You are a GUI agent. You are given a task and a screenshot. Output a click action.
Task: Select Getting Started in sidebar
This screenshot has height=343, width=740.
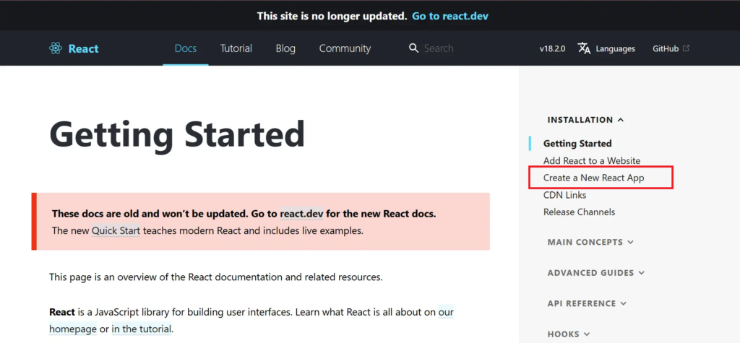coord(577,144)
